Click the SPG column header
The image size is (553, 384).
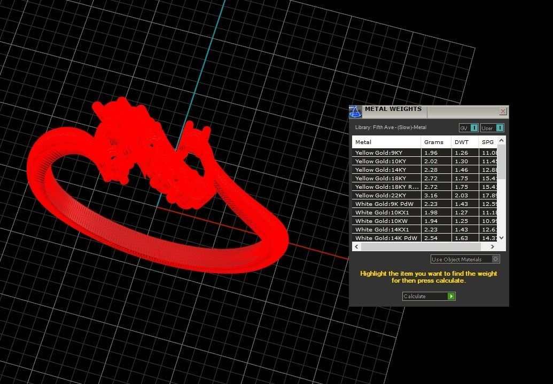click(488, 142)
